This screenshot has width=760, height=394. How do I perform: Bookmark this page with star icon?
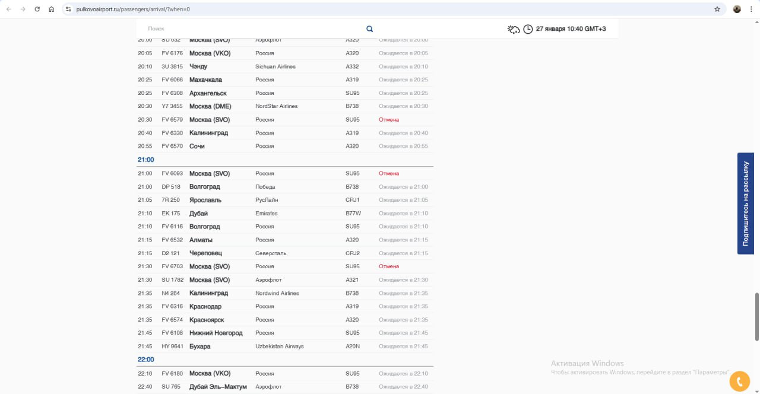pos(717,9)
